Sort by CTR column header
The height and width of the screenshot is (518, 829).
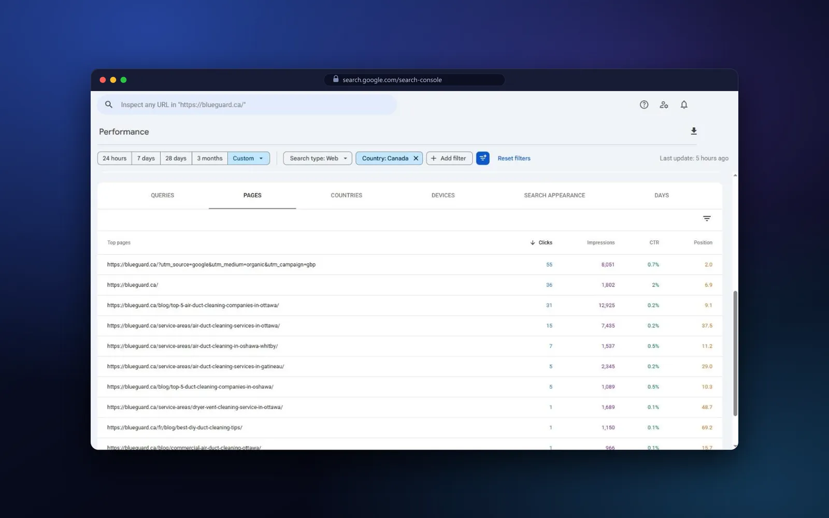[654, 242]
